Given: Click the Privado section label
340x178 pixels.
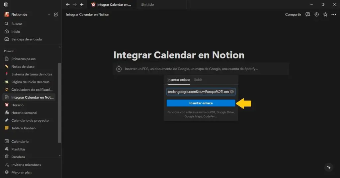Looking at the screenshot, I should 9,51.
